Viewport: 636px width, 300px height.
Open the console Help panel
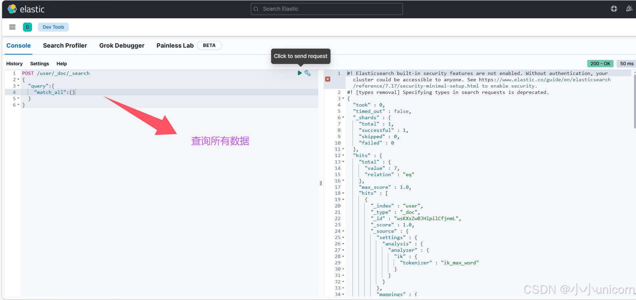(x=62, y=64)
